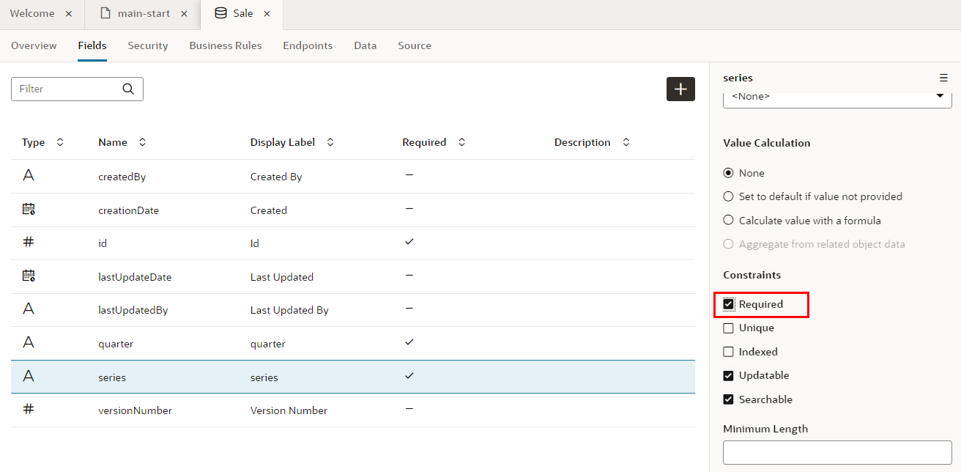Click the plus icon to add field
Image resolution: width=961 pixels, height=472 pixels.
[x=680, y=89]
